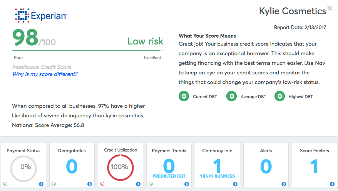Screen dimensions: 338x191
Task: Click the 98 score number
Action: click(25, 38)
